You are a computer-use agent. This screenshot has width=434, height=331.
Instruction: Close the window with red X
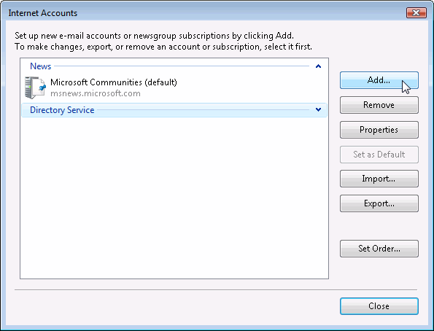[x=416, y=12]
